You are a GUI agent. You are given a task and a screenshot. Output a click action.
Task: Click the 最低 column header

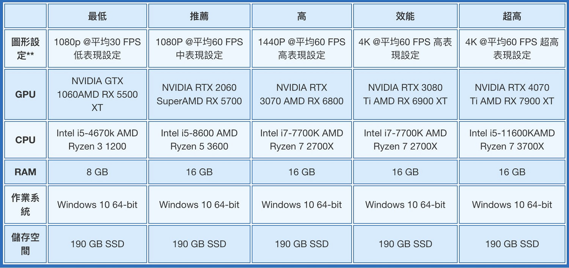tap(97, 16)
